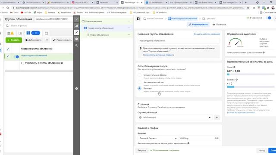Check the header select-all checkbox

coord(8,49)
